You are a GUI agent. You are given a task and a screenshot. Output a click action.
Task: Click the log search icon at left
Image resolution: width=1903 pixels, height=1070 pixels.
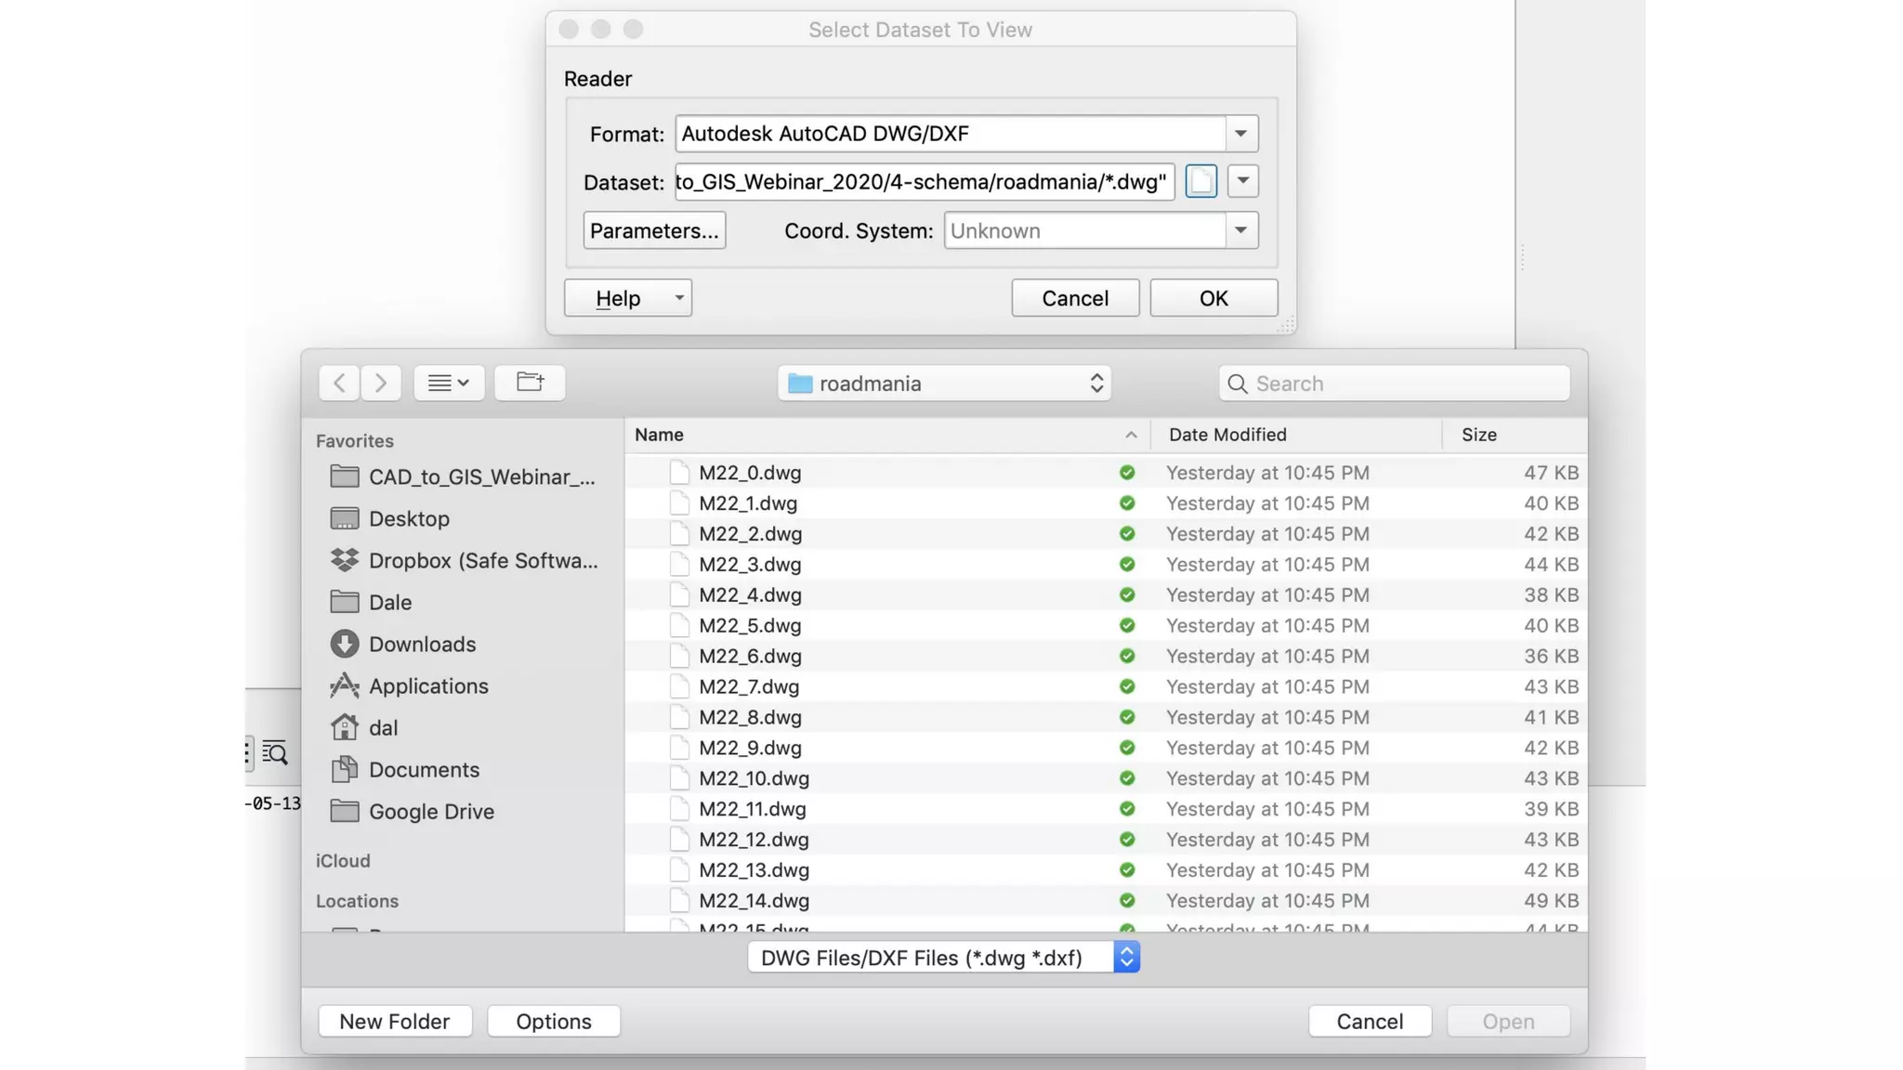275,752
